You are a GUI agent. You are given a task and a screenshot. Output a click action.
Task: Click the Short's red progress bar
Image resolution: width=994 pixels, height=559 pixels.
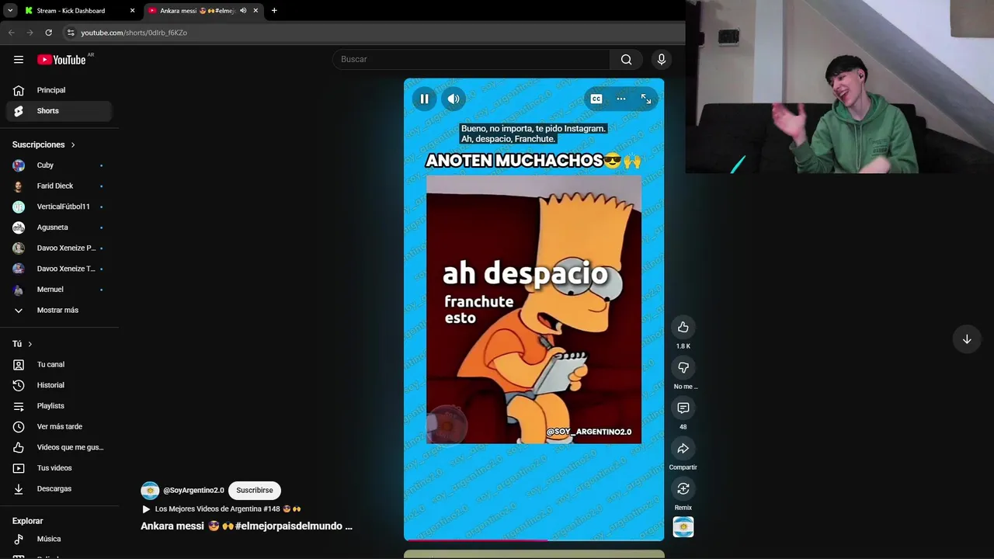pyautogui.click(x=475, y=540)
